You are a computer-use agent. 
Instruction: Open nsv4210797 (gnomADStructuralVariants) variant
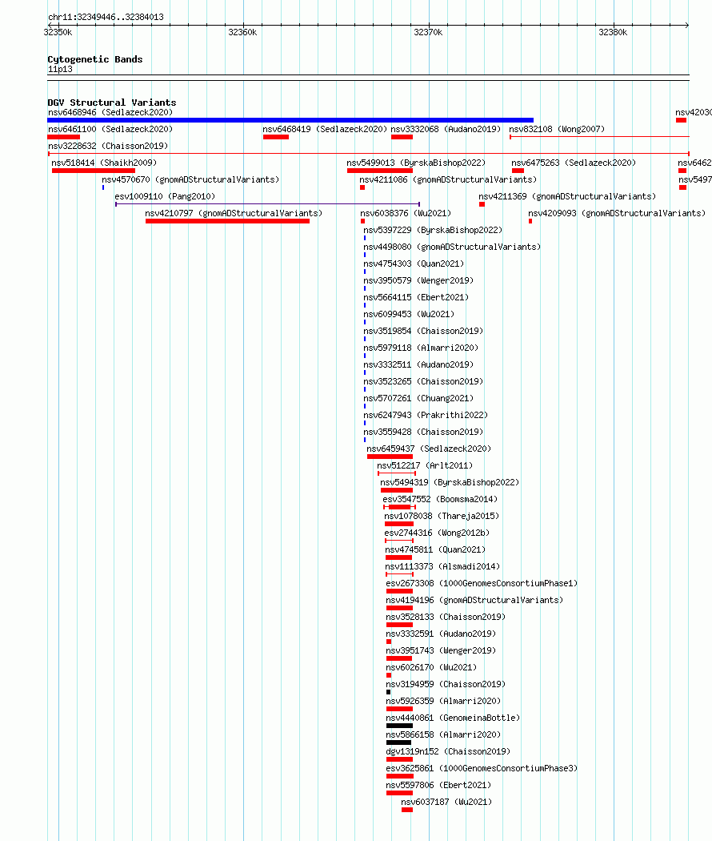point(234,214)
